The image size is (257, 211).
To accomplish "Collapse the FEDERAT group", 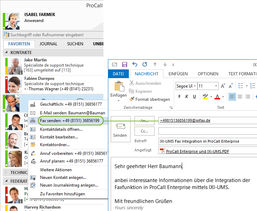I will coord(6,181).
